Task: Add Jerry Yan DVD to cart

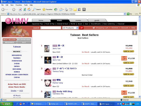Action: click(129, 51)
